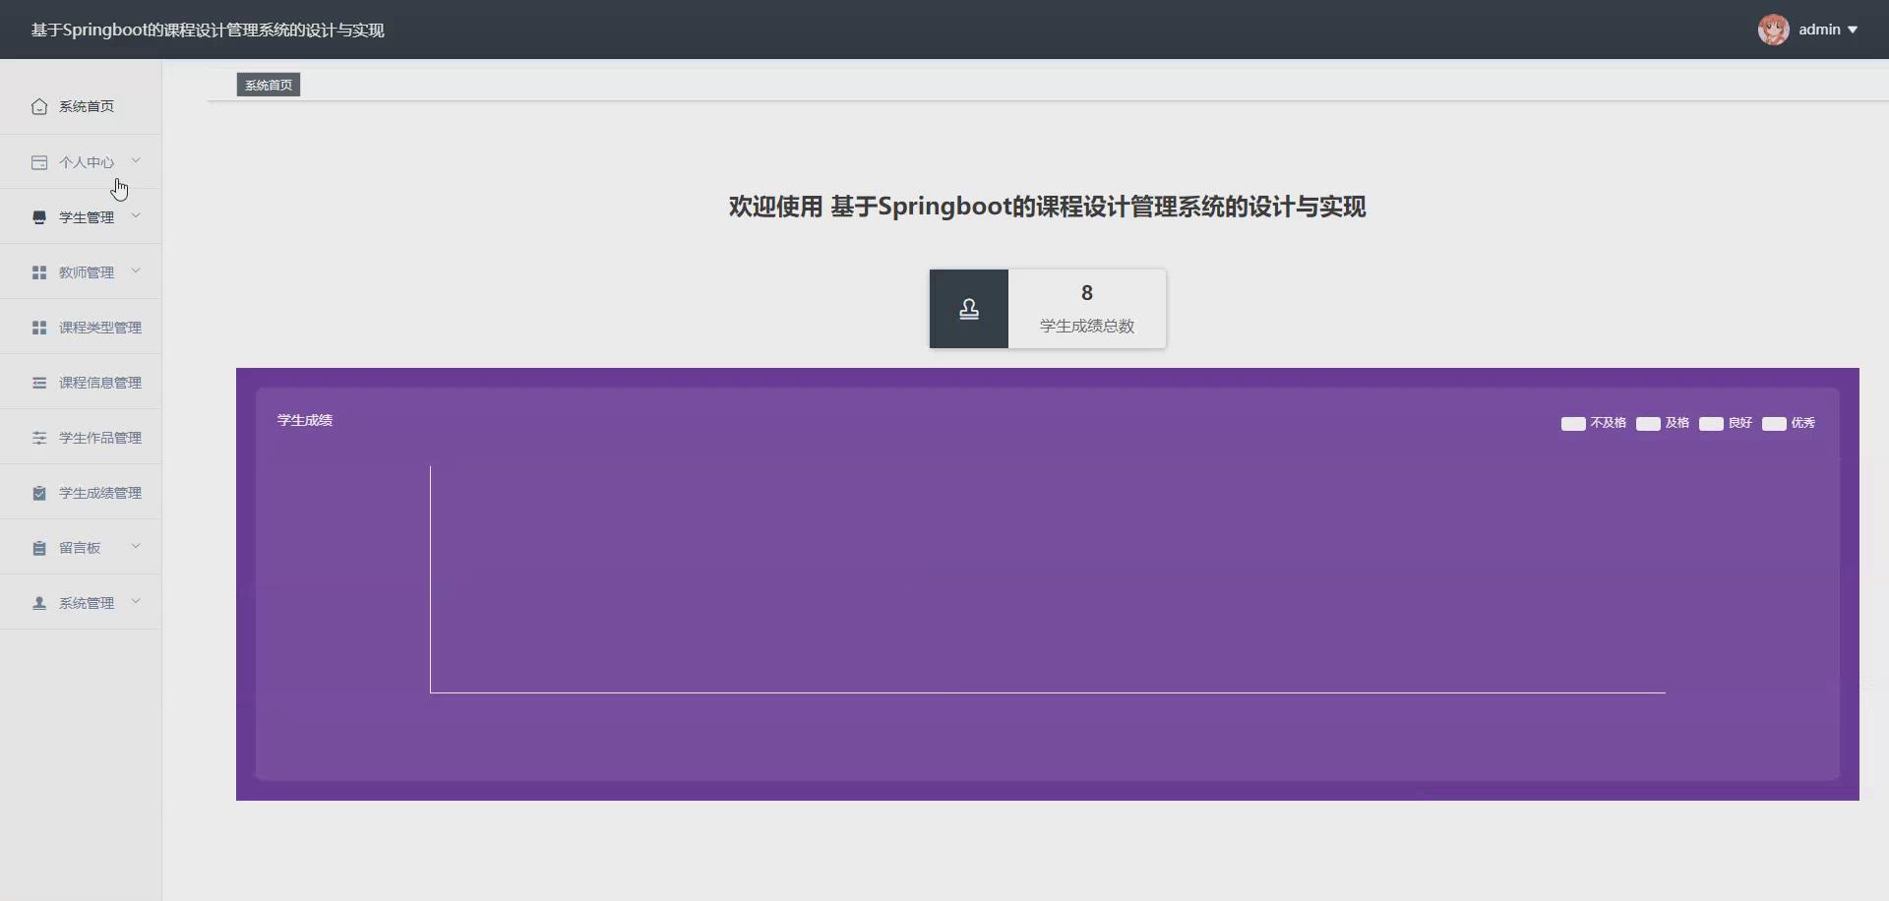Expand the 系统管理 menu
The image size is (1889, 901).
(x=136, y=600)
